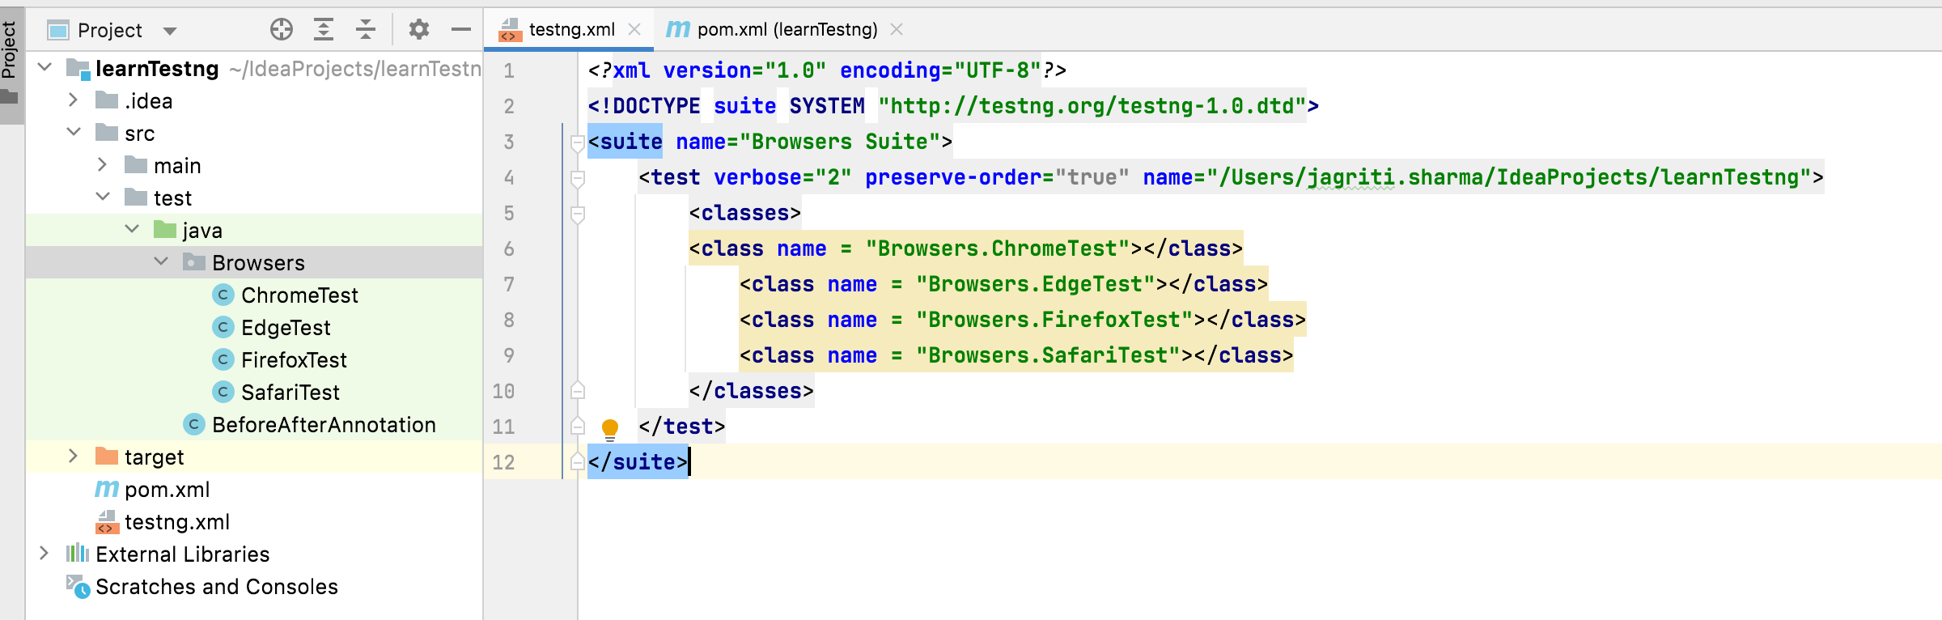The height and width of the screenshot is (620, 1942).
Task: Fold the classes tag on line 5
Action: [578, 214]
